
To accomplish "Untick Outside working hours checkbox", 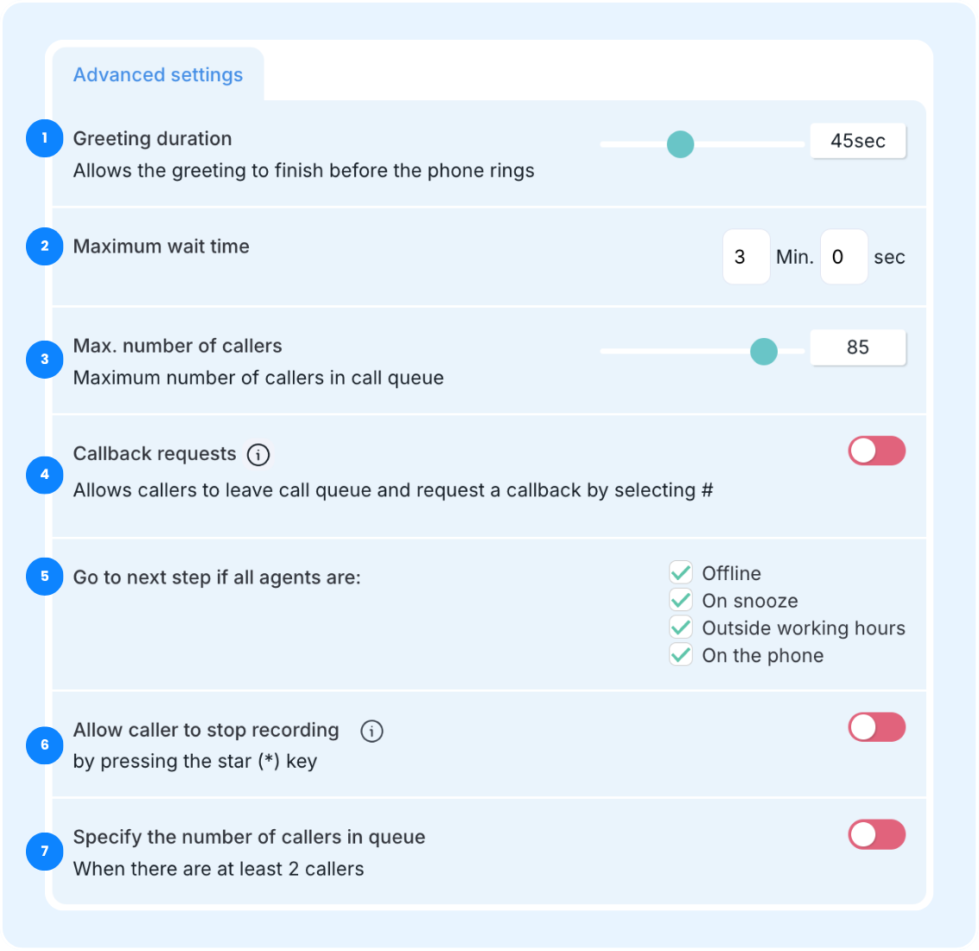I will click(x=681, y=628).
